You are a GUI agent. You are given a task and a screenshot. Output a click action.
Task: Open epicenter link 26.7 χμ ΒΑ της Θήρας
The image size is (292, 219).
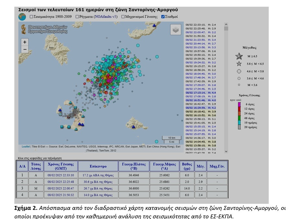click(98, 188)
